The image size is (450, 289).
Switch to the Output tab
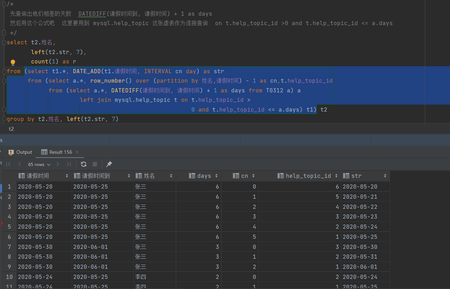click(x=20, y=152)
